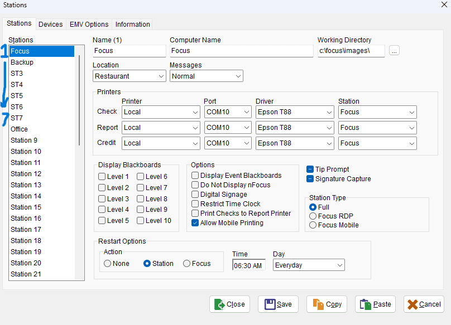Select Office in the Stations list

coord(20,129)
